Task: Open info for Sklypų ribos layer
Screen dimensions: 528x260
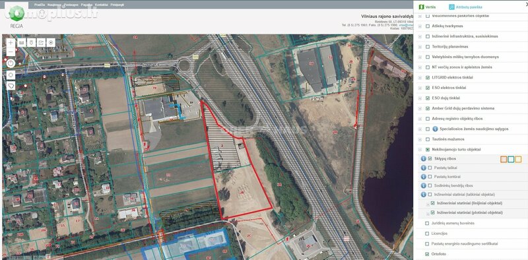Action: (x=424, y=158)
